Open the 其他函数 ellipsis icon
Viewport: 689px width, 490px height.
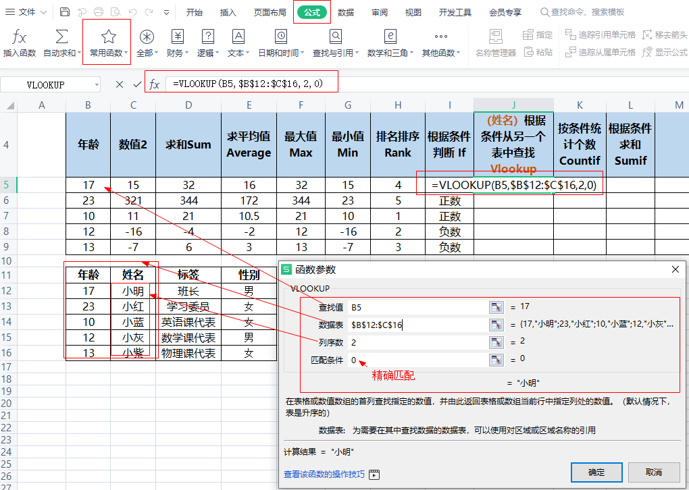click(440, 37)
